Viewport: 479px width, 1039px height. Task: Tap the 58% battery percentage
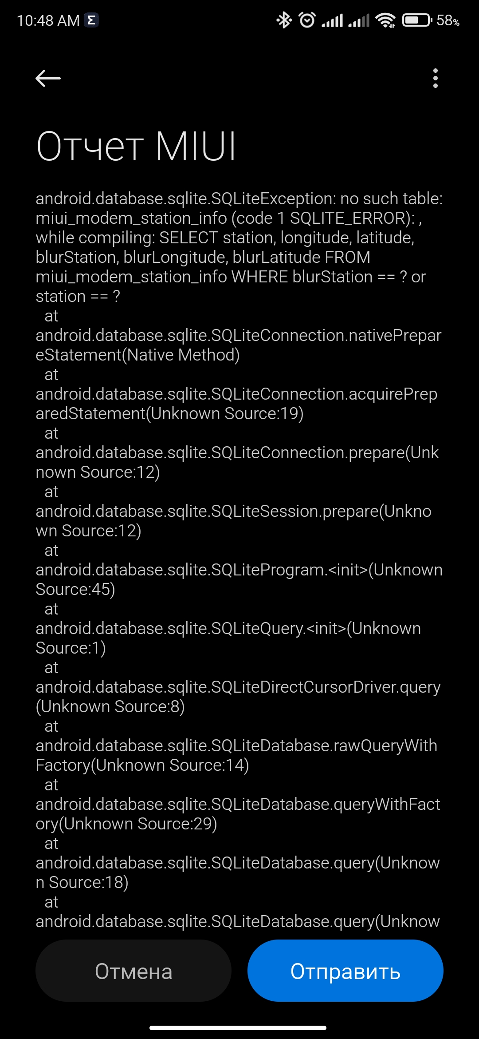[448, 20]
